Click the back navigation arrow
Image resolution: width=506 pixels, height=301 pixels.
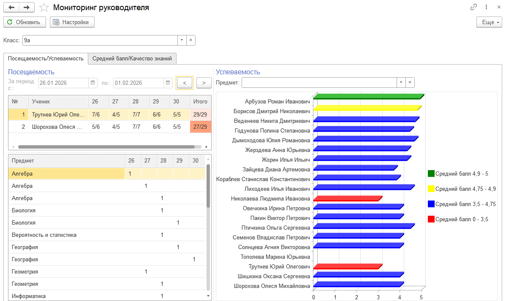(x=11, y=8)
